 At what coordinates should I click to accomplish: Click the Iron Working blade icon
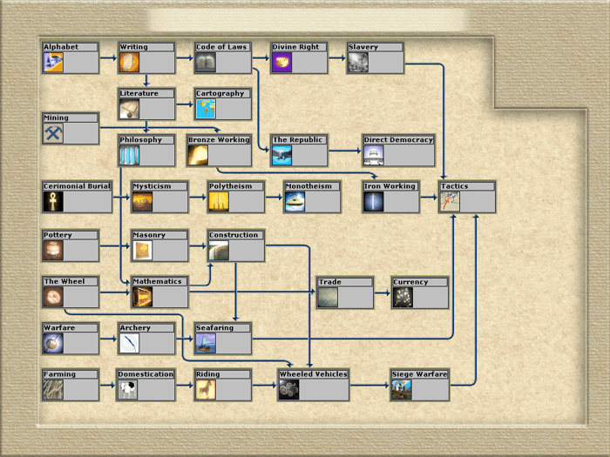(374, 202)
